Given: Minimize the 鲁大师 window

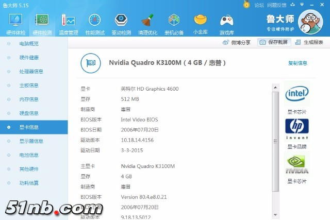Looking at the screenshot, I should tap(312, 5).
